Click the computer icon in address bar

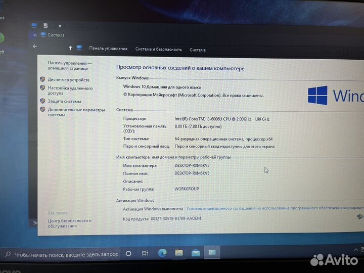pyautogui.click(x=79, y=48)
